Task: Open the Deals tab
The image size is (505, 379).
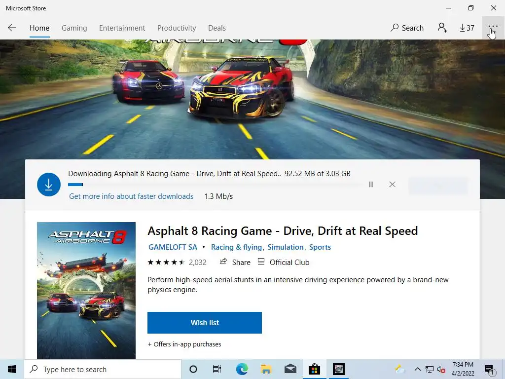Action: pos(217,28)
